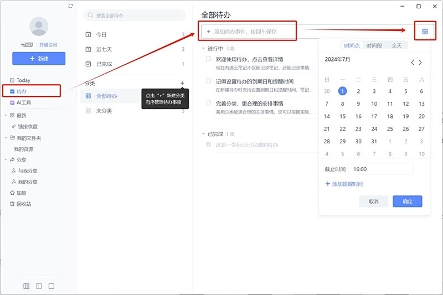Open the user avatar profile
This screenshot has width=443, height=295.
point(39,26)
